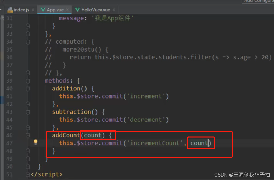274x180 pixels.
Task: Click the 'count' parameter of addCount
Action: pyautogui.click(x=93, y=135)
